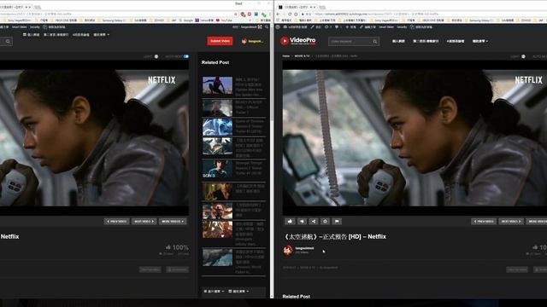547x307 pixels.
Task: Click MOVIE & TV breadcrumb link in right window
Action: point(302,56)
